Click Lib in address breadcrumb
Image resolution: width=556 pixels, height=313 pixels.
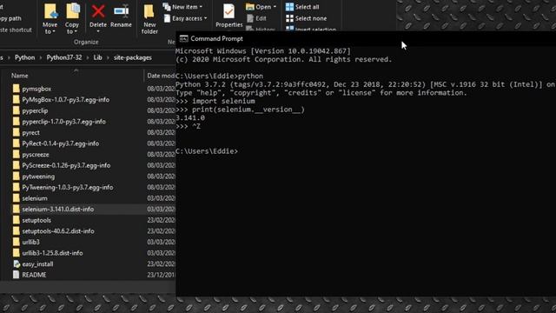pyautogui.click(x=98, y=57)
